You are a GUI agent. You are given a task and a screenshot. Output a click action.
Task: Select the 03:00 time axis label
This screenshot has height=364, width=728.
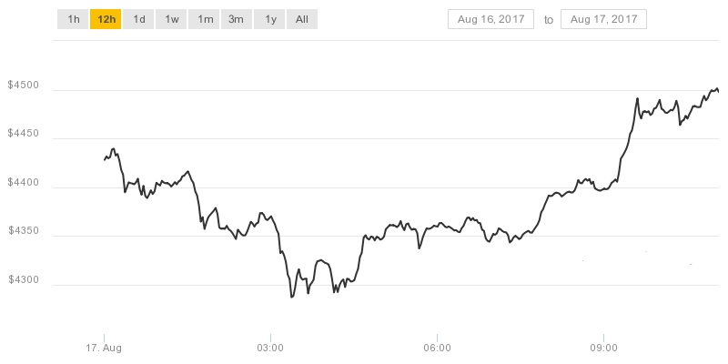tap(270, 348)
